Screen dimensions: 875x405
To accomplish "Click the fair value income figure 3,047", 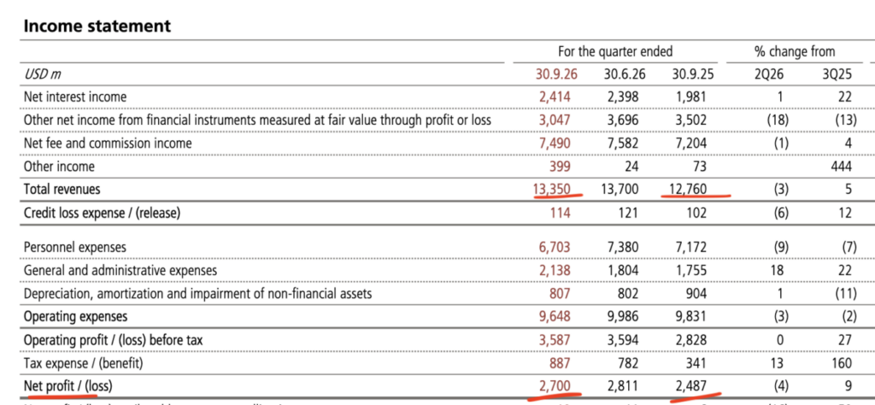I will click(555, 120).
